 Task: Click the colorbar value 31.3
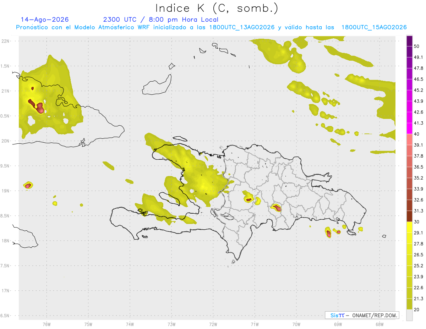[x=419, y=211]
